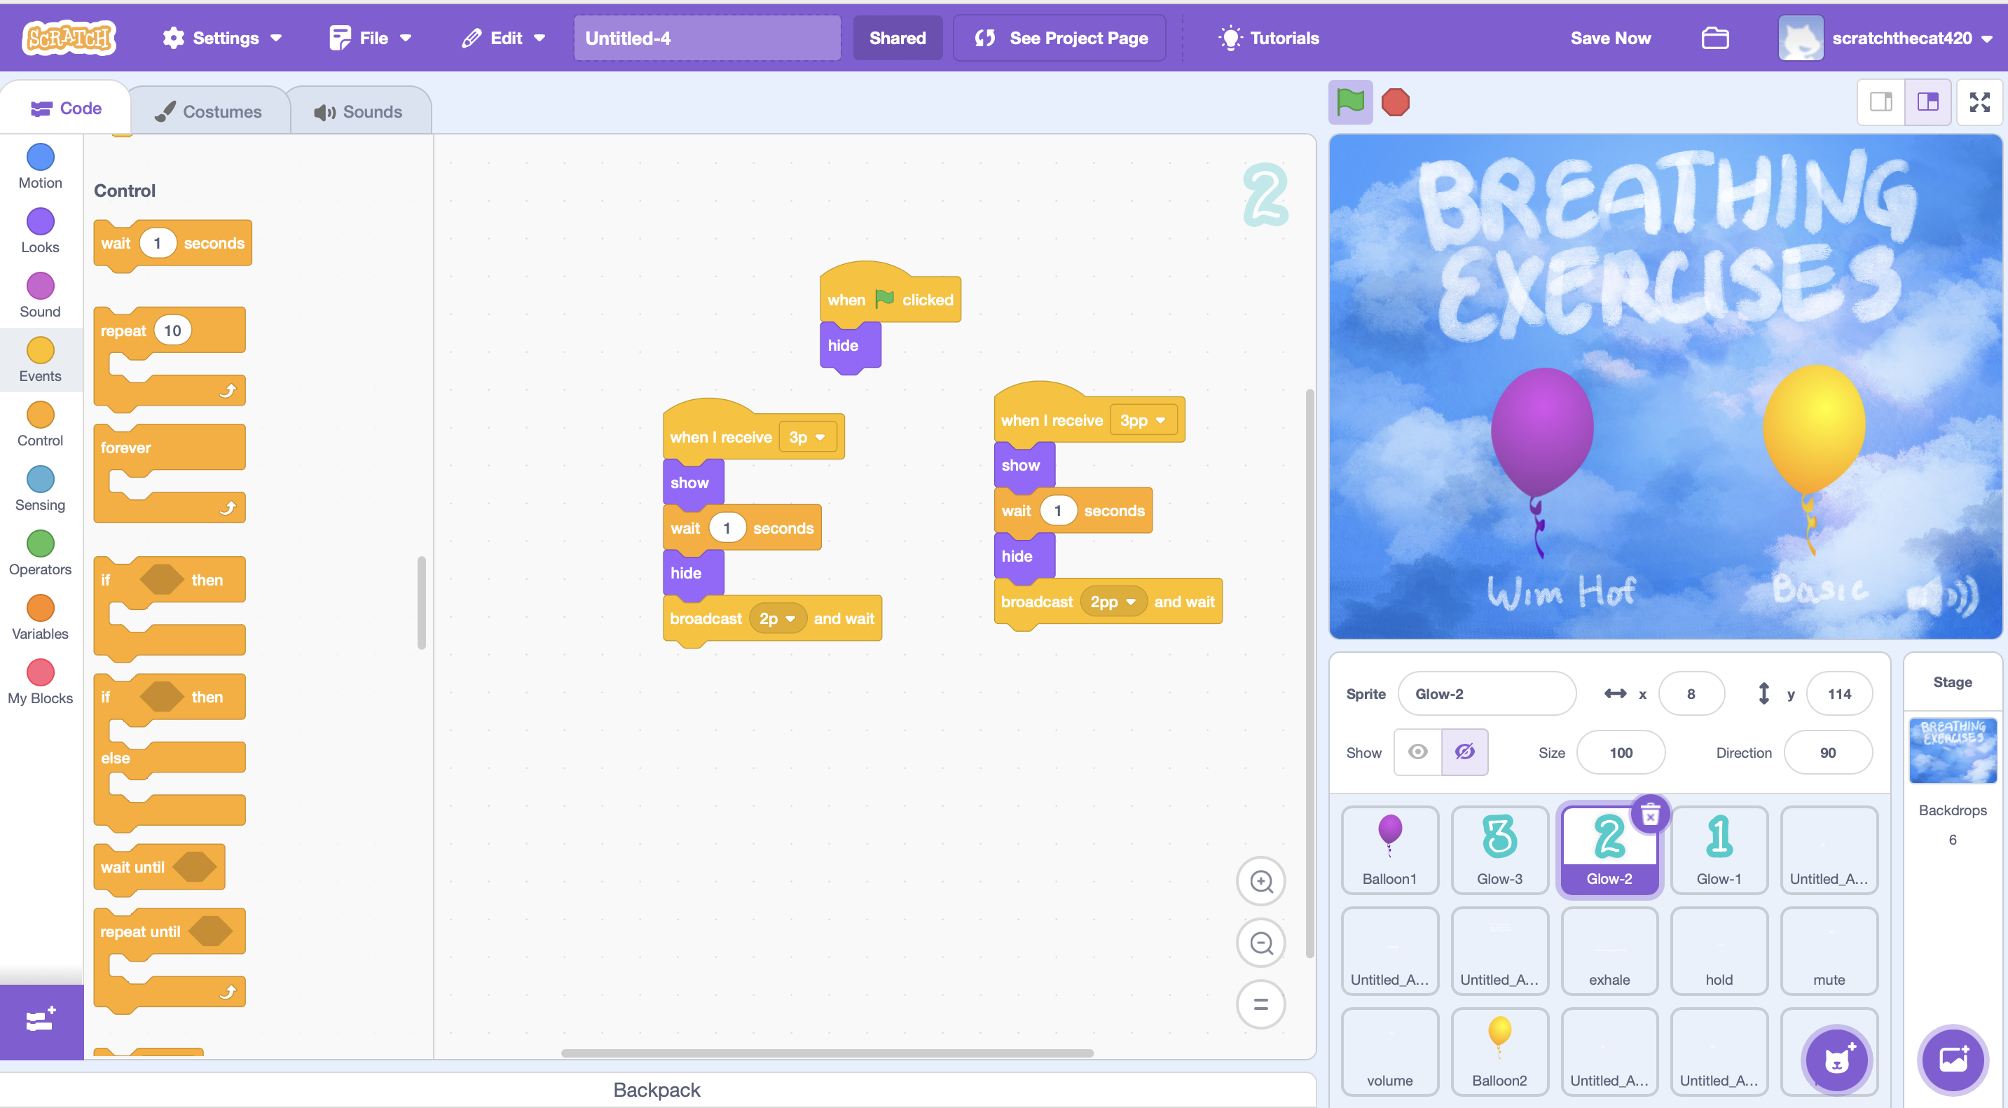This screenshot has width=2008, height=1108.
Task: Switch to the Costumes tab
Action: 209,111
